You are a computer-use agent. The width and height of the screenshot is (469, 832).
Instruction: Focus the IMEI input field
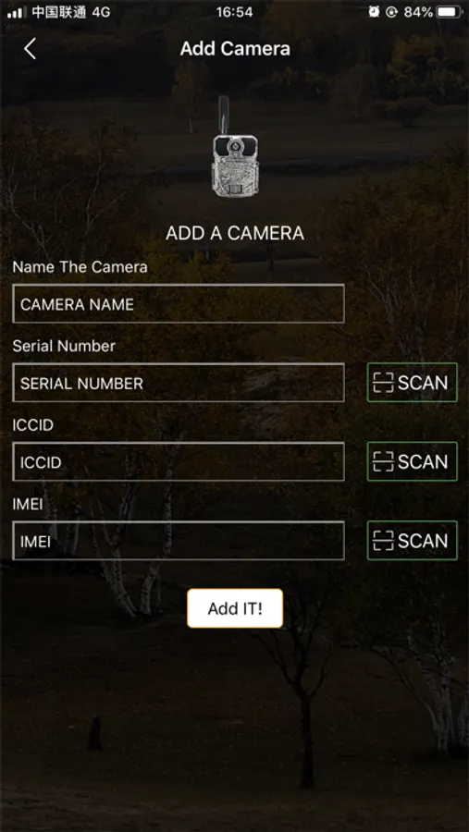click(179, 541)
